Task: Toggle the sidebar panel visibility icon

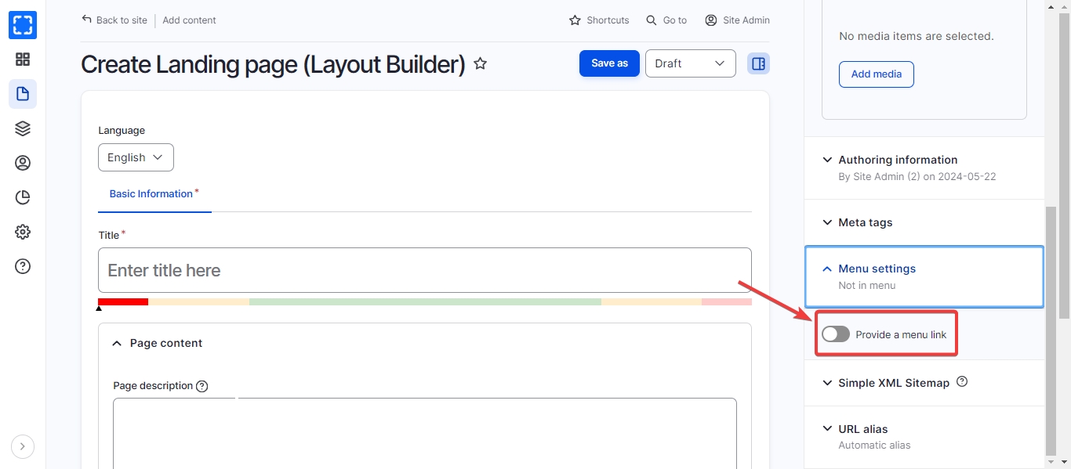Action: (x=757, y=63)
